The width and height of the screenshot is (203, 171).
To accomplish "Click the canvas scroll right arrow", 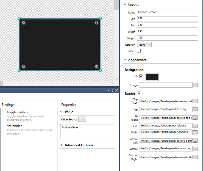I will pyautogui.click(x=112, y=83).
